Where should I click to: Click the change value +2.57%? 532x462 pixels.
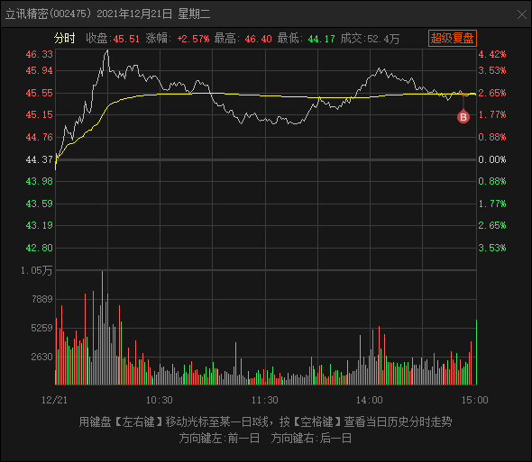tap(193, 39)
